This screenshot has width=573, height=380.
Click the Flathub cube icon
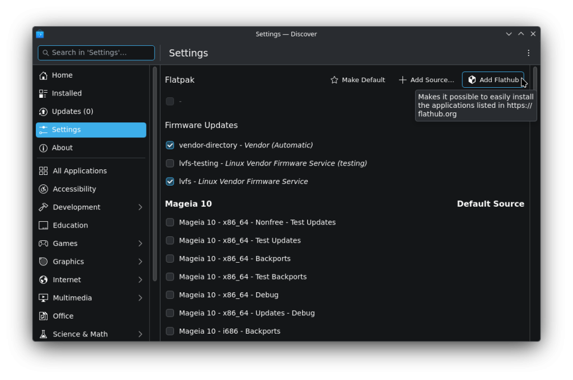coord(472,80)
